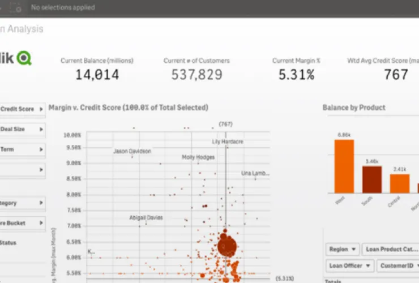Select the Abigail Davies data label

point(146,217)
